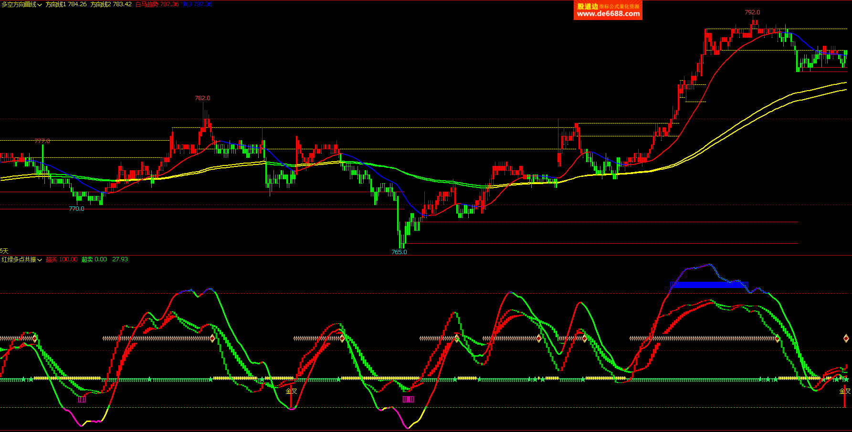This screenshot has width=852, height=432.
Task: Click the 777.0 price label
Action: pos(42,141)
